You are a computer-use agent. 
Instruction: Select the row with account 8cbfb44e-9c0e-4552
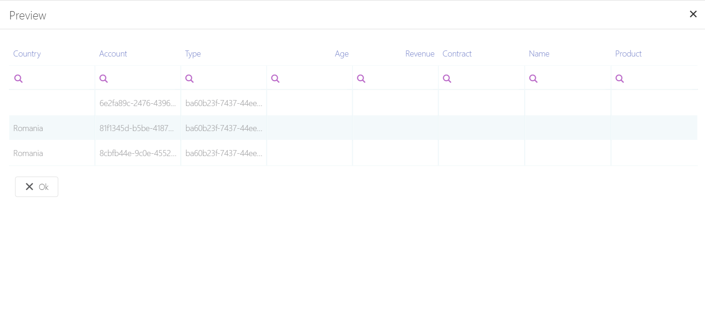(137, 153)
